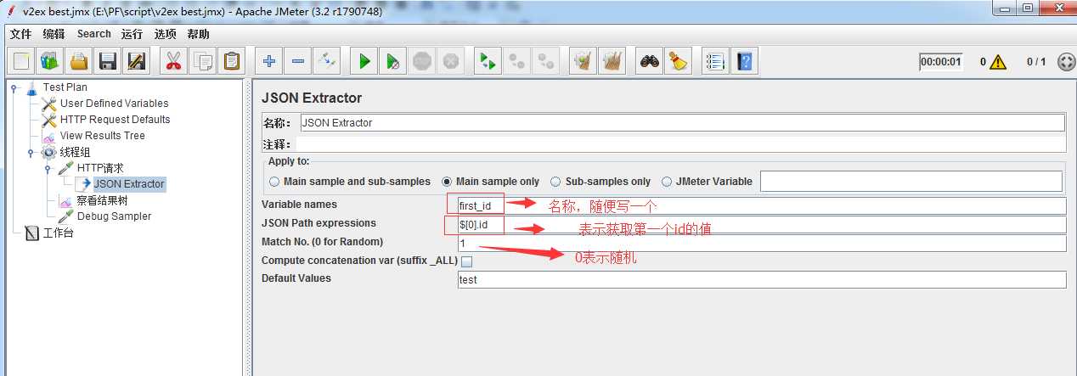Collapse the 线程组 tree node
Image resolution: width=1077 pixels, height=376 pixels.
point(31,153)
